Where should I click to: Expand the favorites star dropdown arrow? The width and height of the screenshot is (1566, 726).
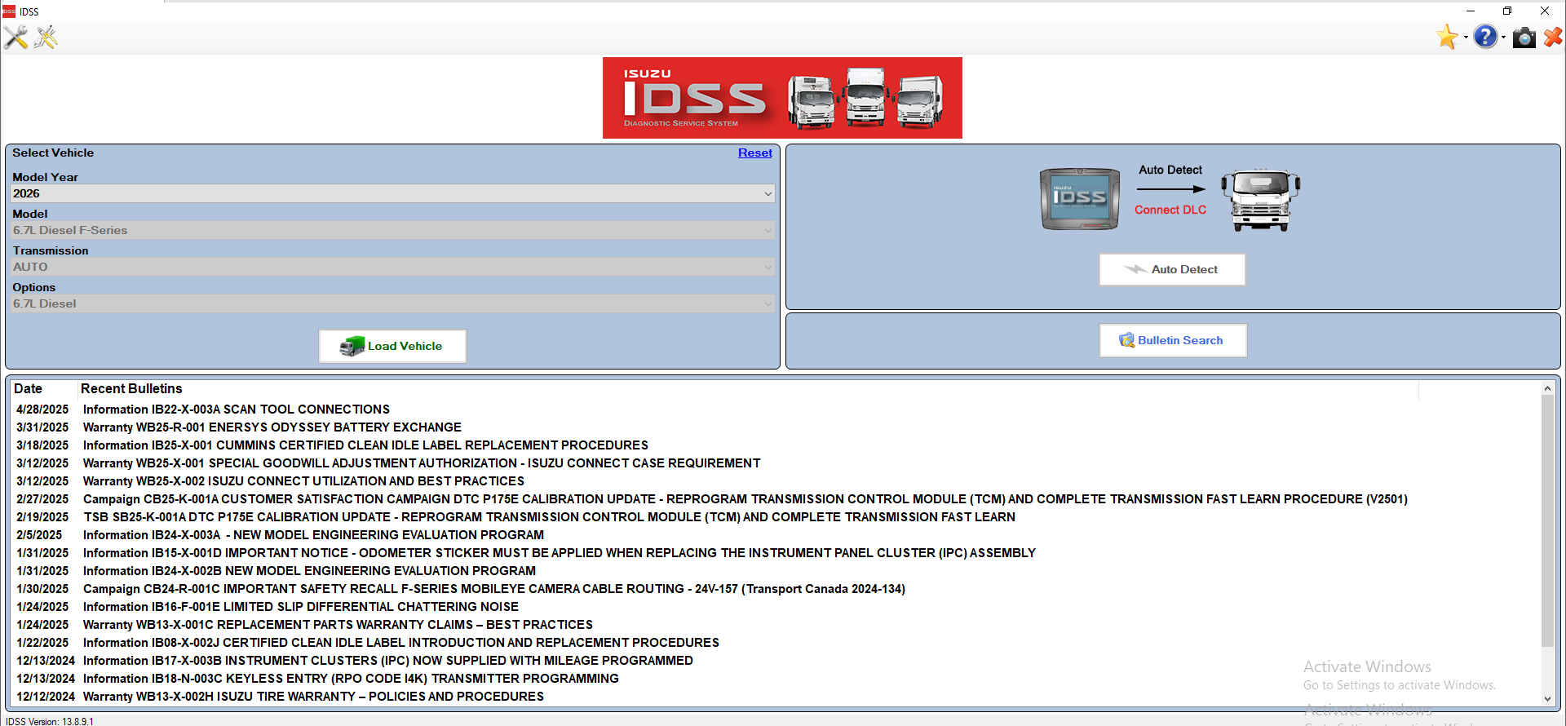[x=1466, y=38]
